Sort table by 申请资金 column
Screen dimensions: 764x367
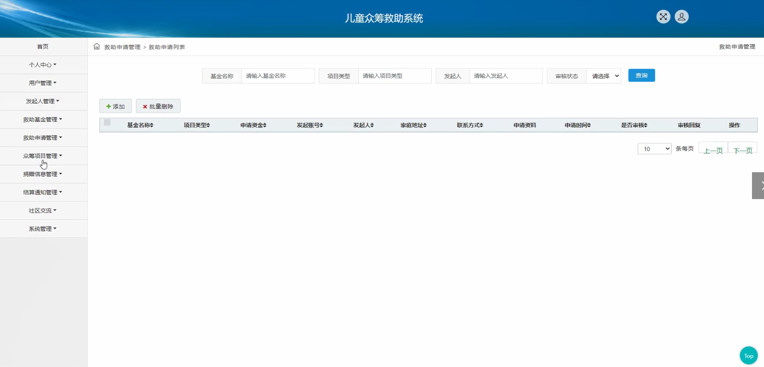coord(254,125)
